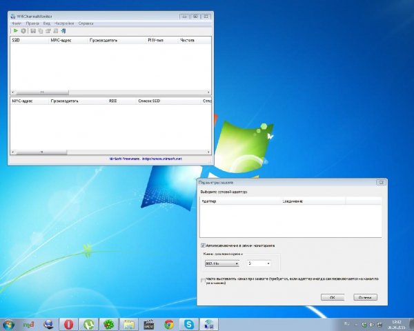
Task: Start capture with green play icon
Action: point(16,31)
